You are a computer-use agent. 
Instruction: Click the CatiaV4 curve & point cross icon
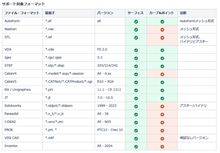coord(162,74)
